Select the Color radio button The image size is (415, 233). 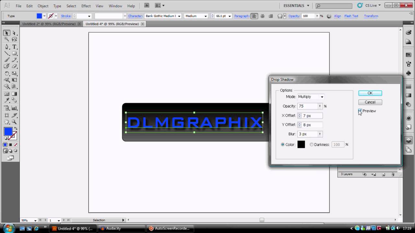point(283,145)
